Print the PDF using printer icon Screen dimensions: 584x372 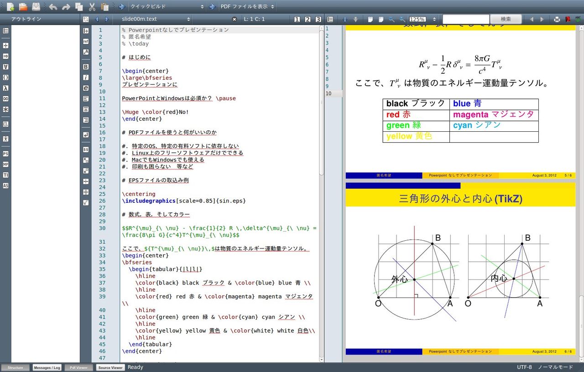[x=557, y=19]
